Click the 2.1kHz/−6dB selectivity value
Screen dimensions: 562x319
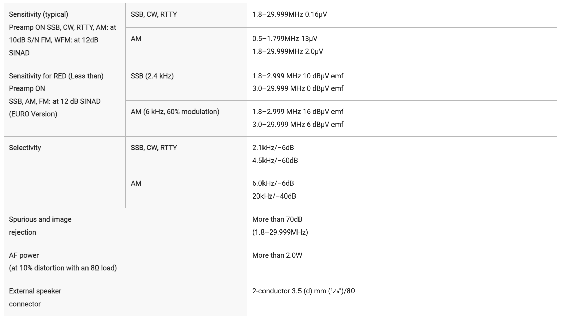(273, 148)
